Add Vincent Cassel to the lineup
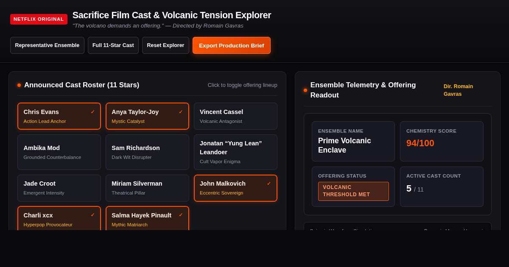Viewport: 509px width, 267px height. [235, 116]
